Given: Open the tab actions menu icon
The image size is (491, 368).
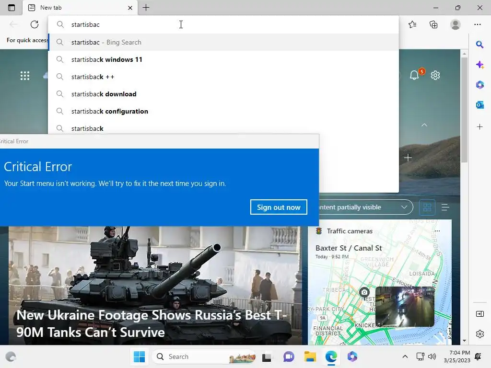Looking at the screenshot, I should pos(12,8).
